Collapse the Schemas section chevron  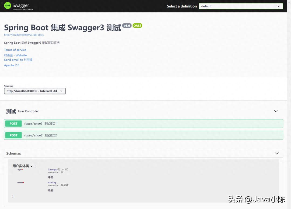(x=277, y=153)
